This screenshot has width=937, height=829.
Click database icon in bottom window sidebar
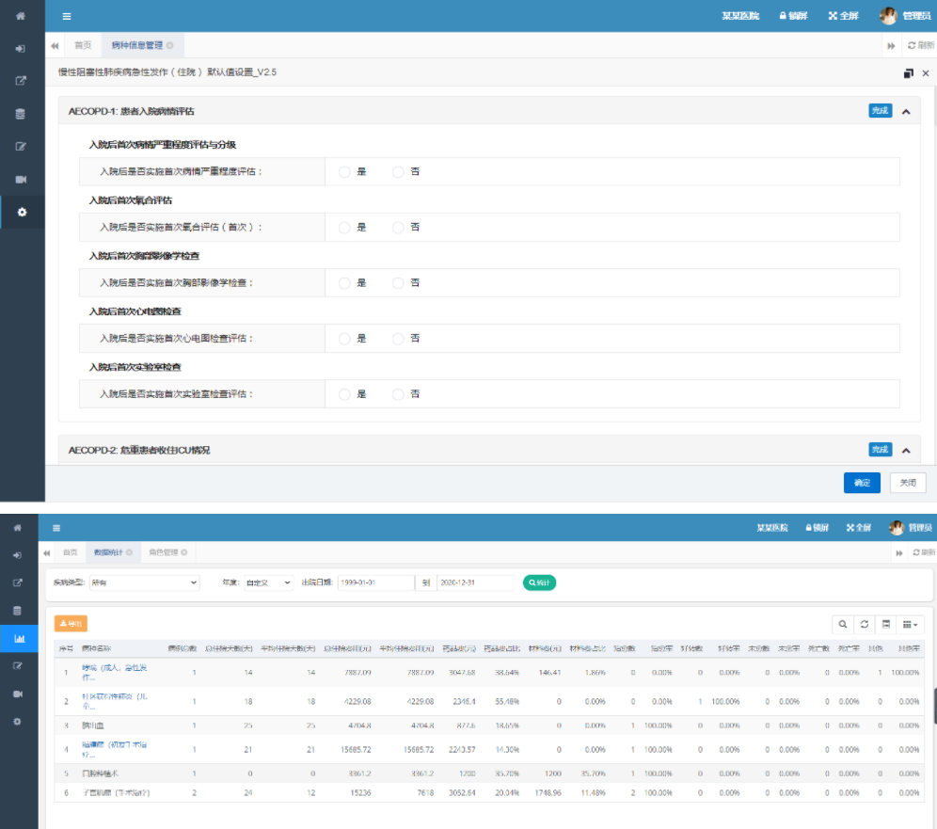pos(17,611)
